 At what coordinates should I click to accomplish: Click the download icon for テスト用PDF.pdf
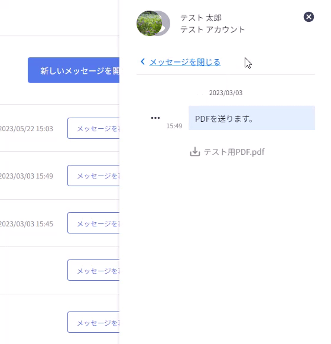195,152
